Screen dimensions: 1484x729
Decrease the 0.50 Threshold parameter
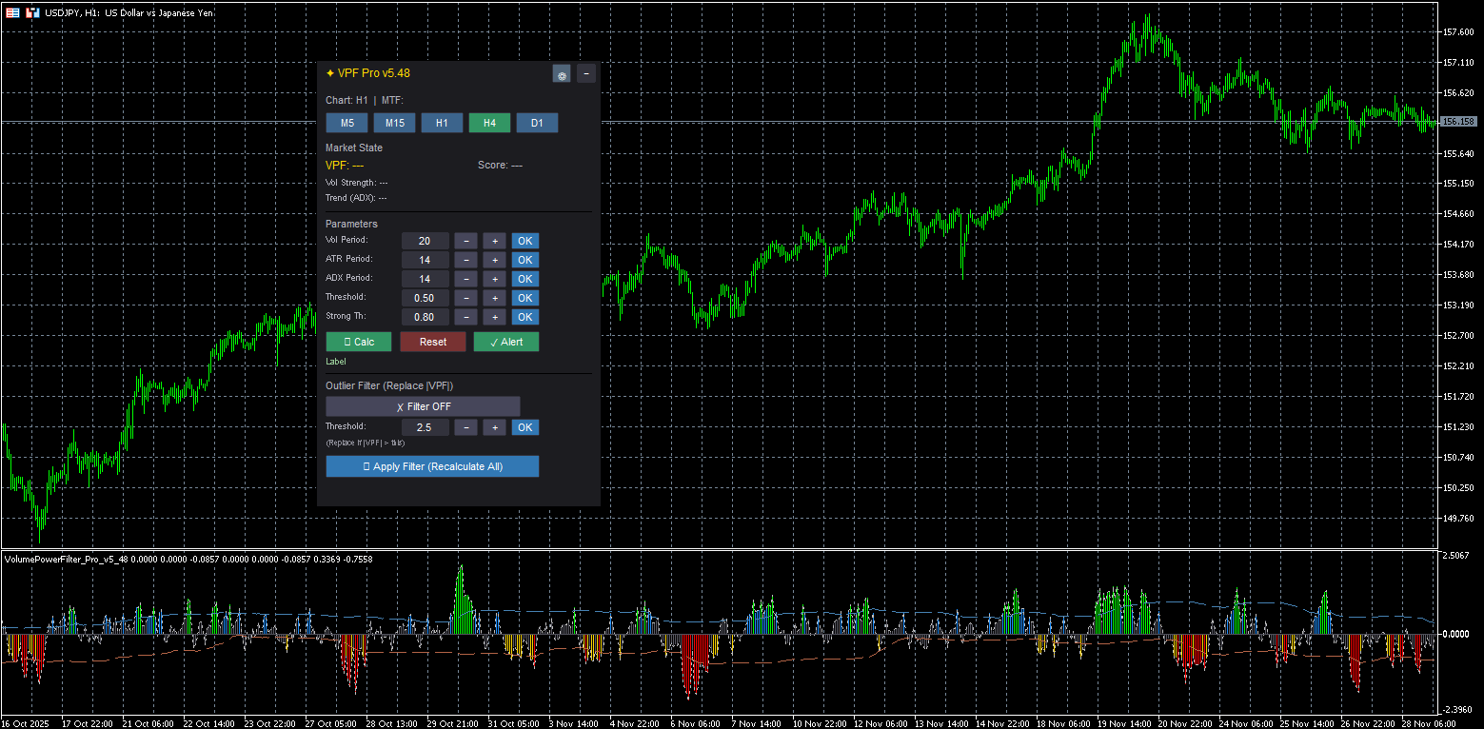[x=465, y=298]
